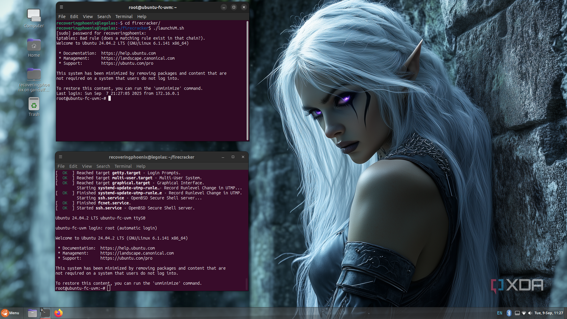
Task: Open the Trash desktop icon
Action: pyautogui.click(x=34, y=107)
